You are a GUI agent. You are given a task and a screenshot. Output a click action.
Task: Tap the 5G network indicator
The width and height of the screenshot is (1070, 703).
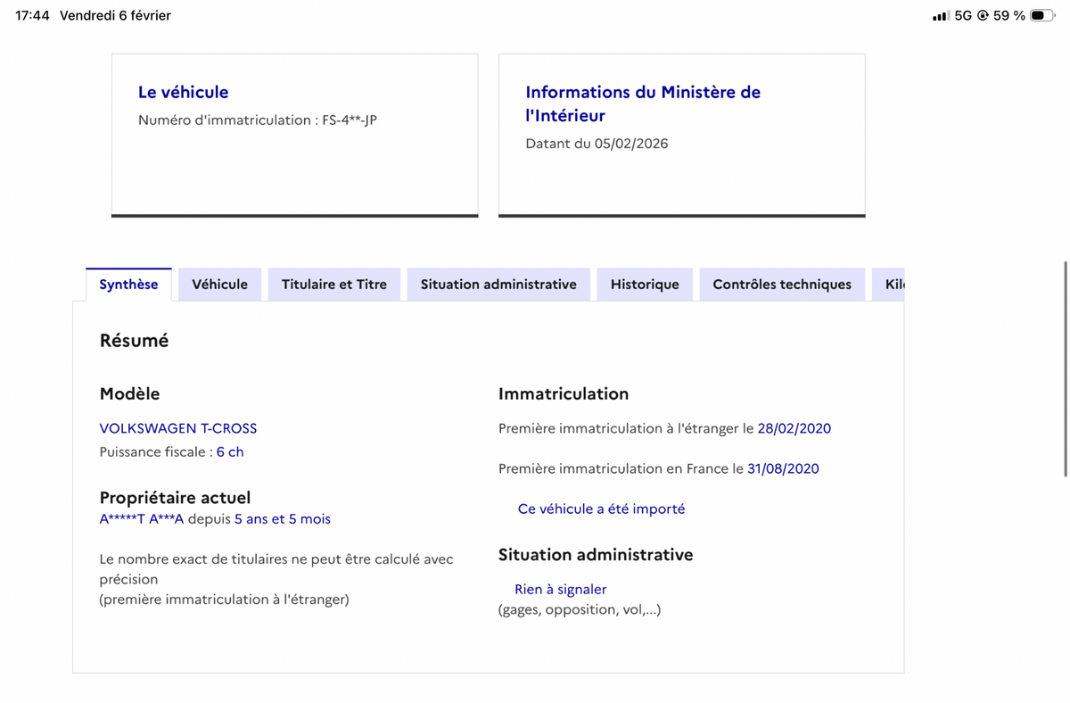[x=963, y=15]
